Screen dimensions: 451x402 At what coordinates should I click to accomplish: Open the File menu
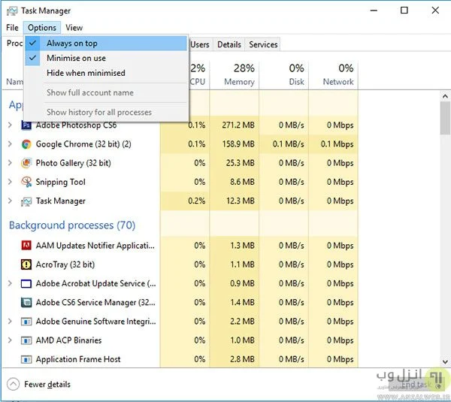(12, 28)
